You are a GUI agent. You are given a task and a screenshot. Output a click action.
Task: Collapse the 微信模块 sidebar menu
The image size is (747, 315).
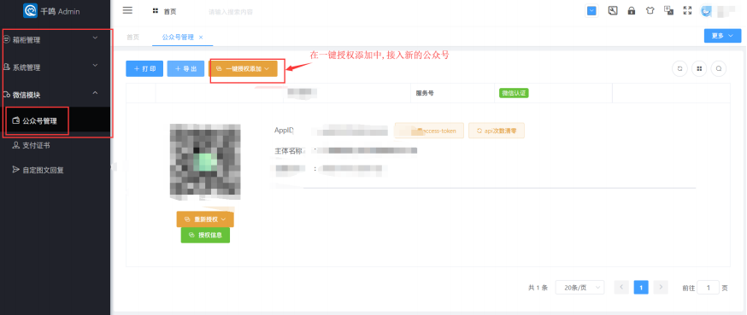pos(56,94)
